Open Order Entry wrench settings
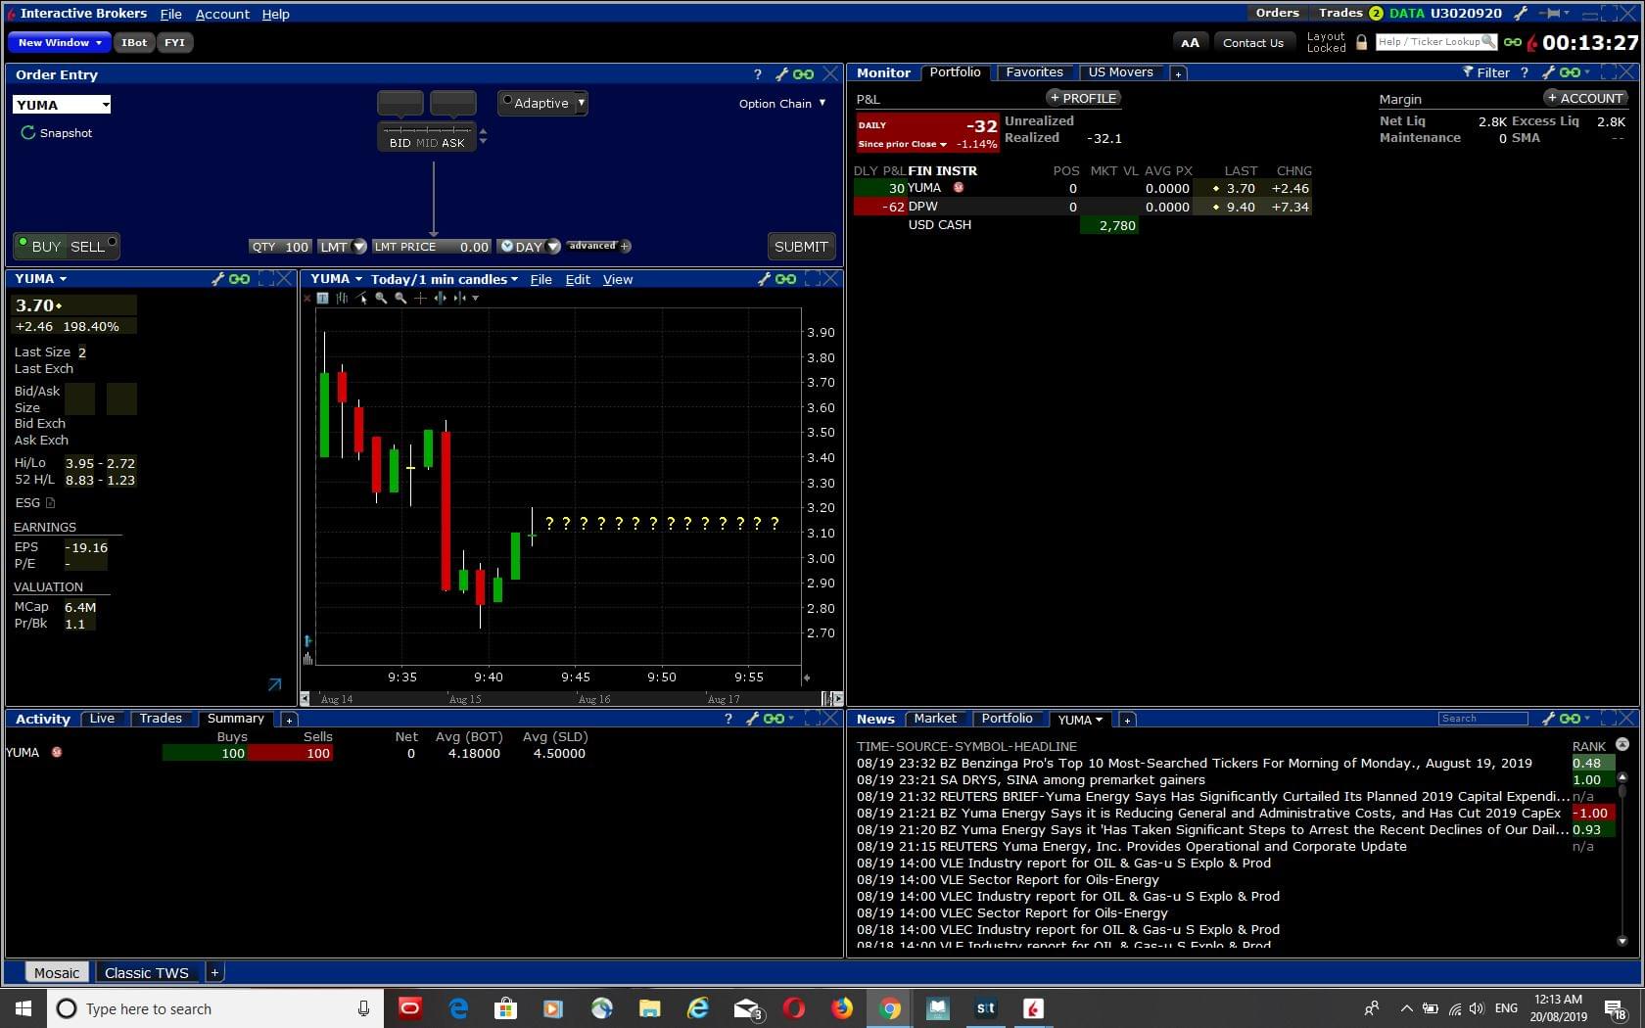 click(x=781, y=74)
